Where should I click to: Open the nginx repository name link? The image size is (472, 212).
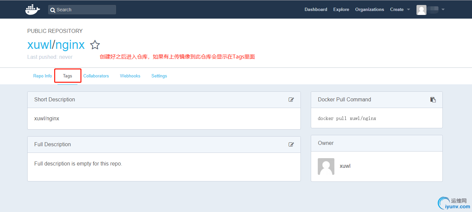click(x=70, y=45)
